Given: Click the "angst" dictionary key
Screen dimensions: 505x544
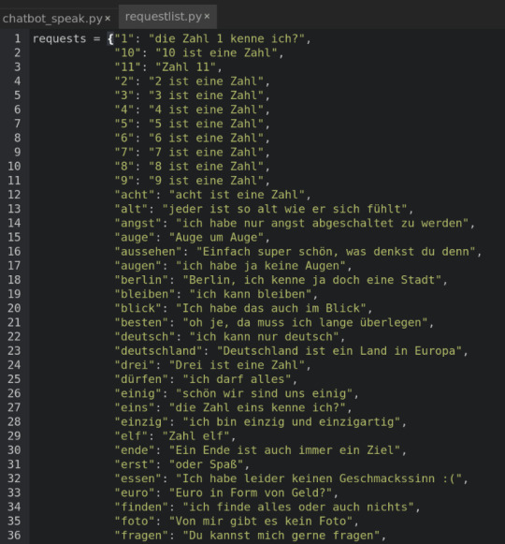Looking at the screenshot, I should (138, 223).
